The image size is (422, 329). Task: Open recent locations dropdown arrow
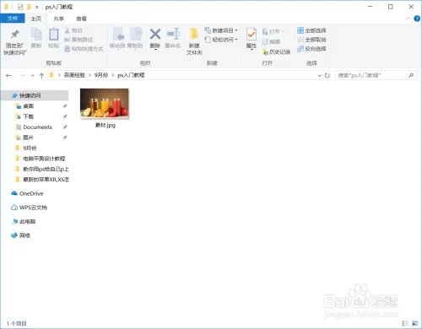tap(32, 75)
